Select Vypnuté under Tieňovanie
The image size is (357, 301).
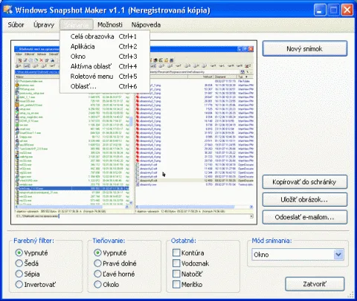[110, 253]
